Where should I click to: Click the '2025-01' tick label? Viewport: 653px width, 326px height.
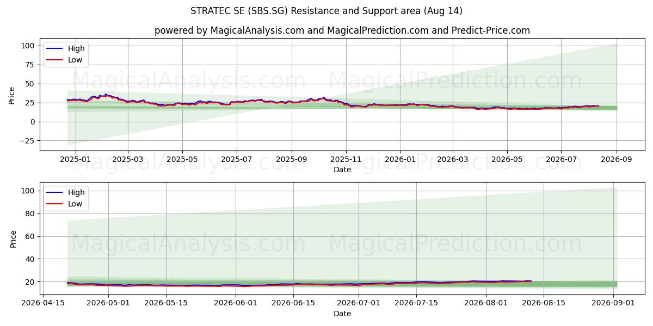coord(75,159)
